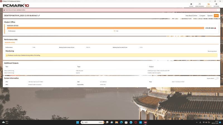Click the battery life warning triangle icon
223x125 pixels.
tap(215, 28)
